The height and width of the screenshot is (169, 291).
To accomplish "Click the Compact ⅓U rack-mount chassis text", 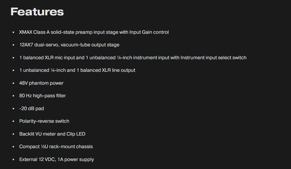I will (56, 147).
